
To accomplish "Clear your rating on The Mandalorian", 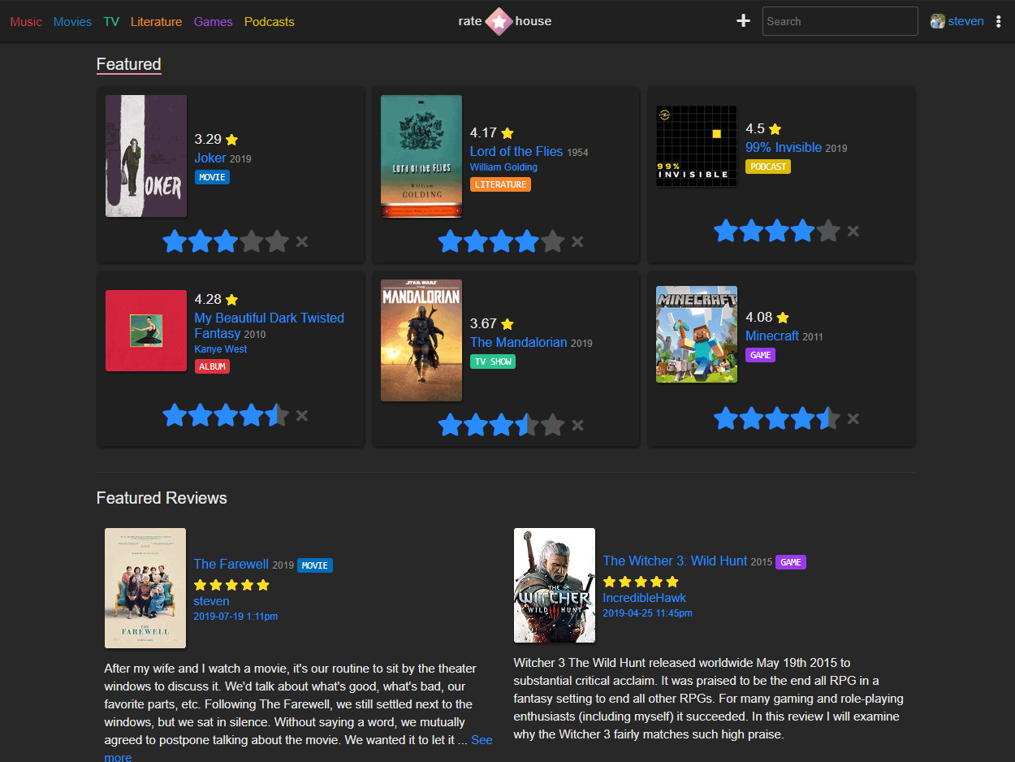I will click(577, 425).
